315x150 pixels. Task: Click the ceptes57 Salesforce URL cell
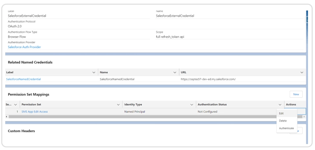tap(208, 79)
